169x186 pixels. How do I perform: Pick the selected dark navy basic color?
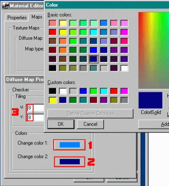93,59
